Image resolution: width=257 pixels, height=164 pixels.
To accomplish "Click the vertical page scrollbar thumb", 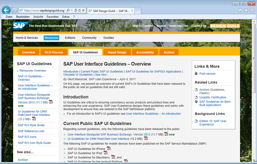I will point(254,58).
